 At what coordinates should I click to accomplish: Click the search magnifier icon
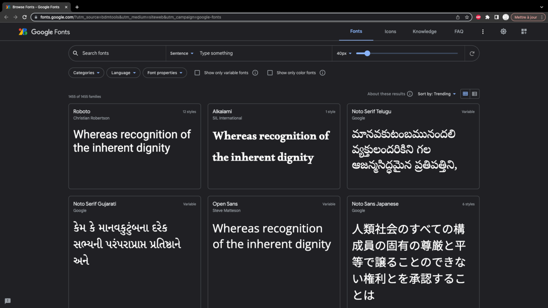(76, 53)
